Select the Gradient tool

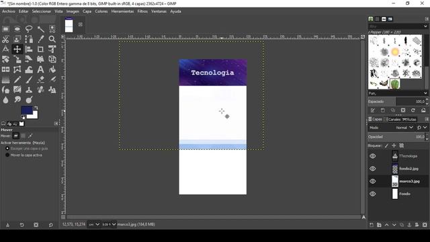coord(5,79)
